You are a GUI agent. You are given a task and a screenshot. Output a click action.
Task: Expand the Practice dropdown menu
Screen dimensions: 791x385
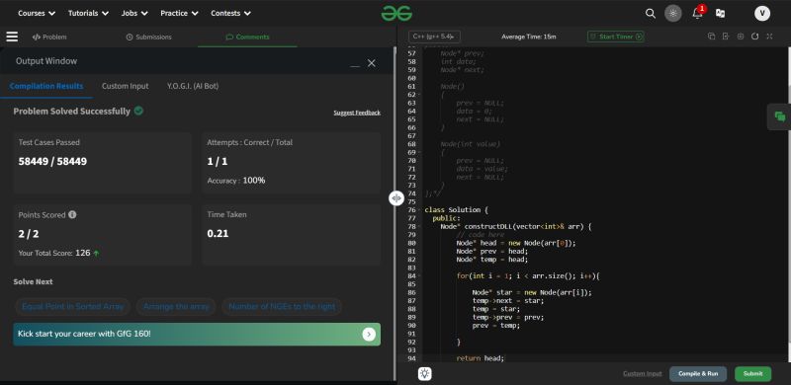coord(179,14)
